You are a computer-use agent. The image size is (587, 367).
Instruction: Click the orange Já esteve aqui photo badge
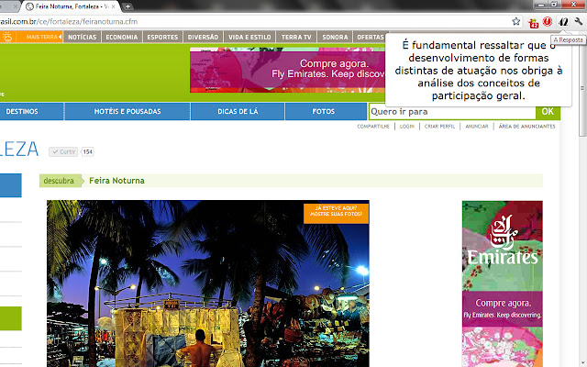336,213
